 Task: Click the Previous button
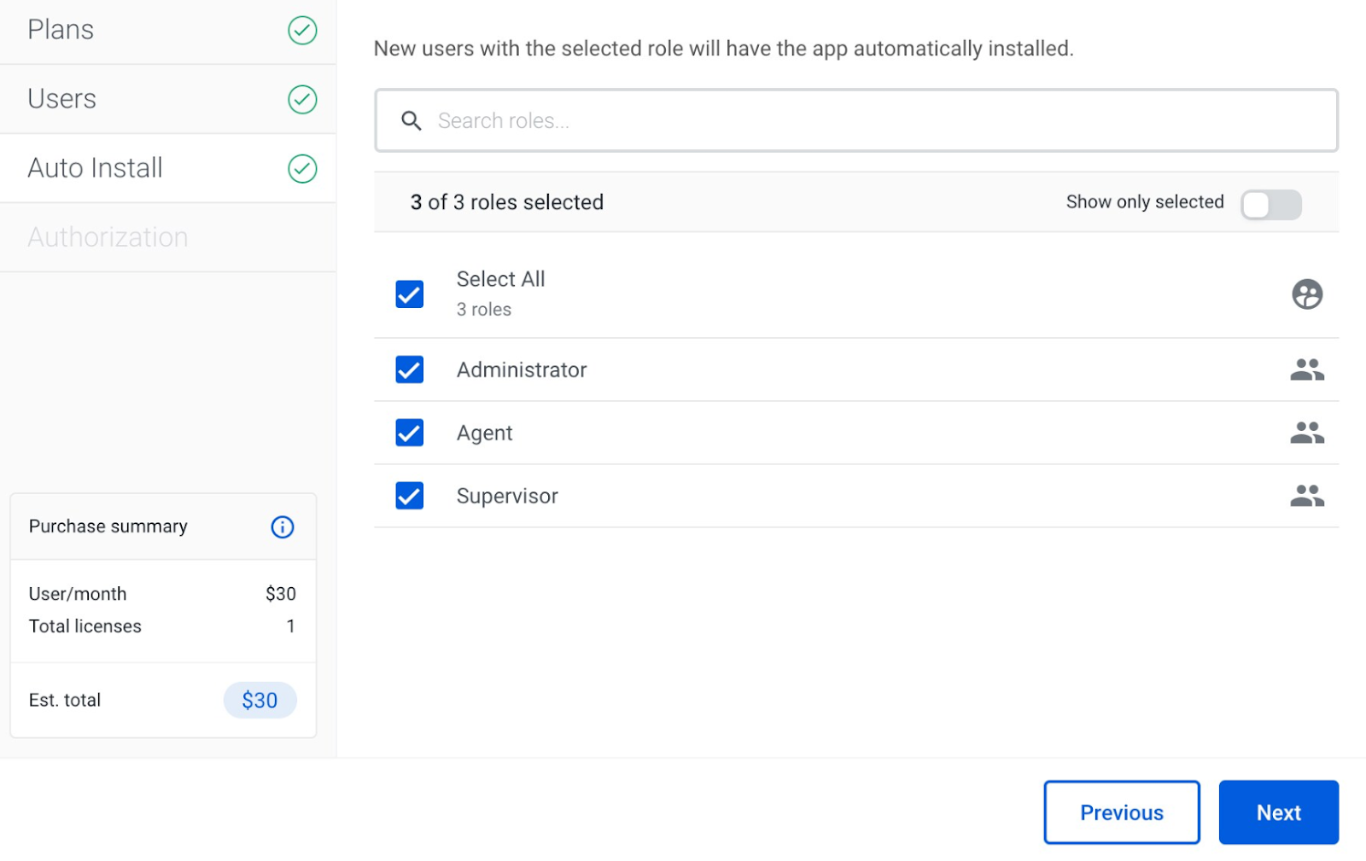[x=1122, y=812]
